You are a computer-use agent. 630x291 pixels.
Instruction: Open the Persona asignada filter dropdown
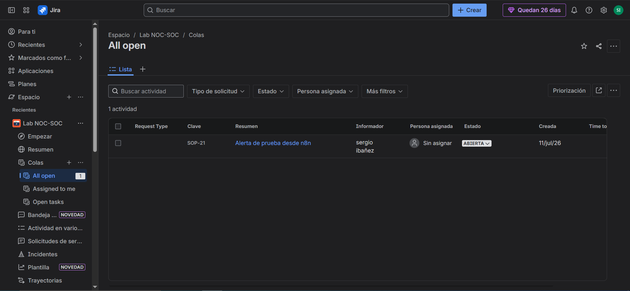click(325, 91)
